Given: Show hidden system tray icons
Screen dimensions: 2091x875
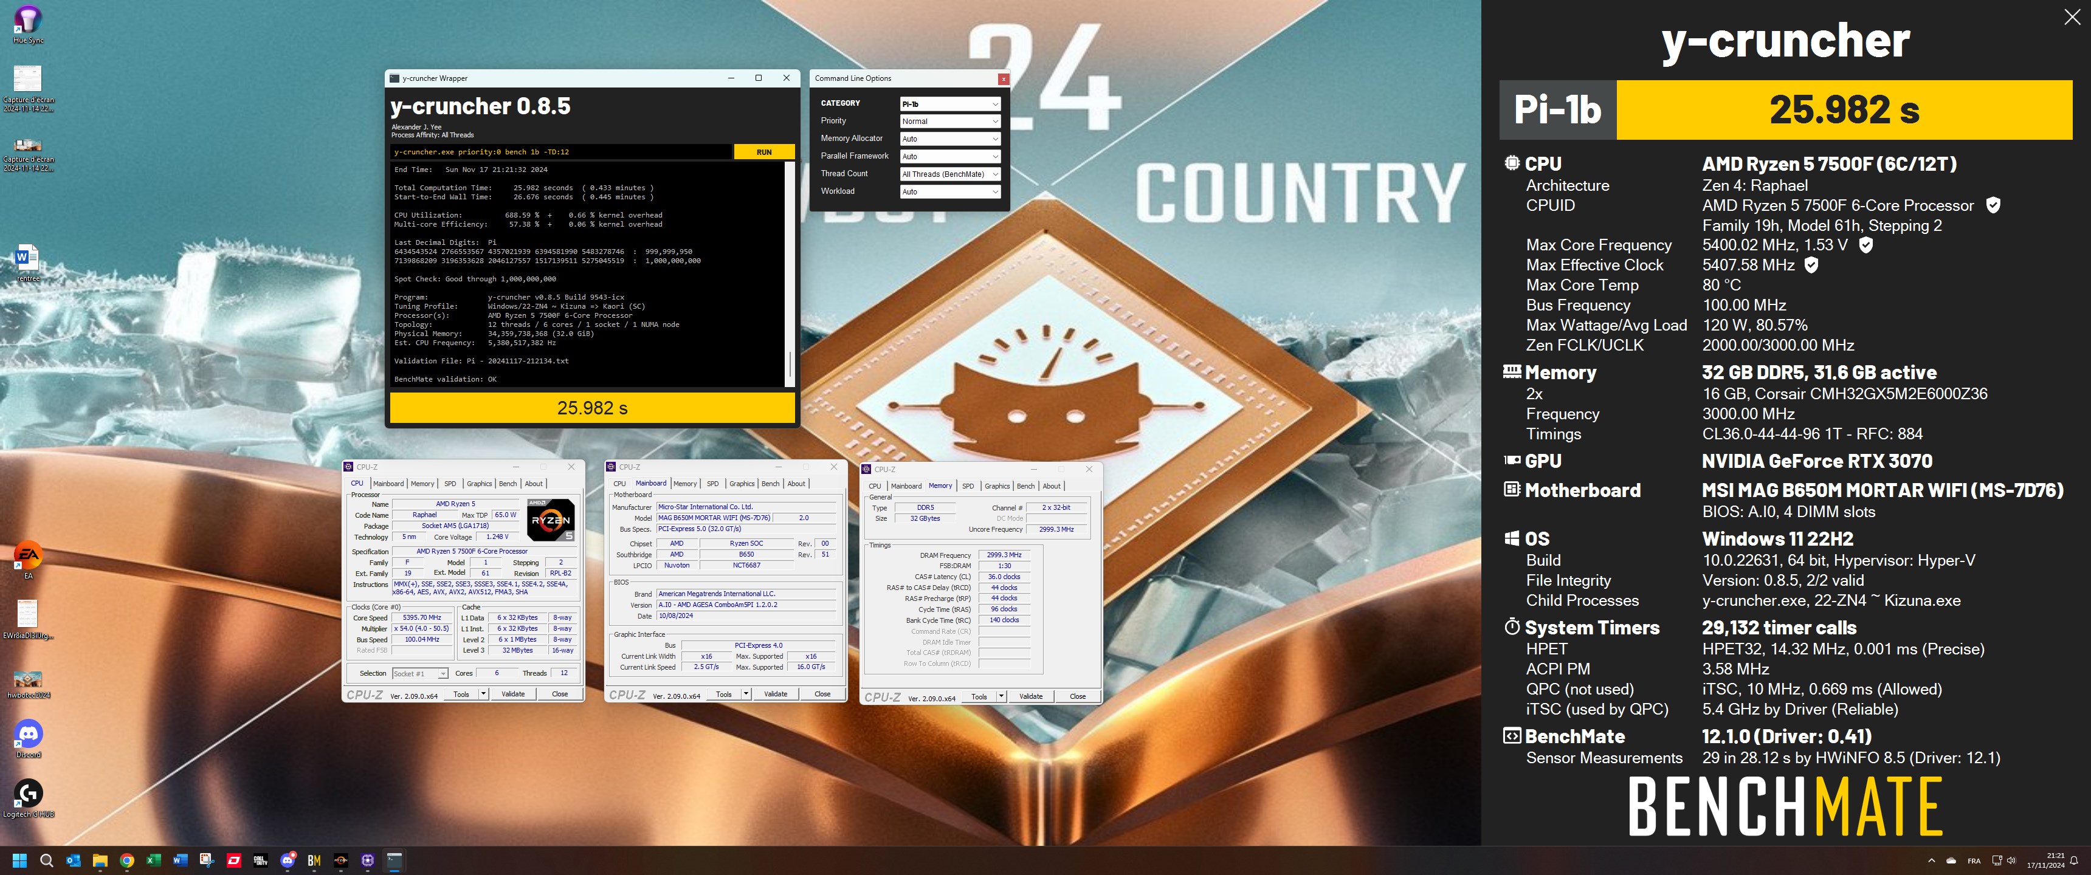Looking at the screenshot, I should click(1931, 860).
